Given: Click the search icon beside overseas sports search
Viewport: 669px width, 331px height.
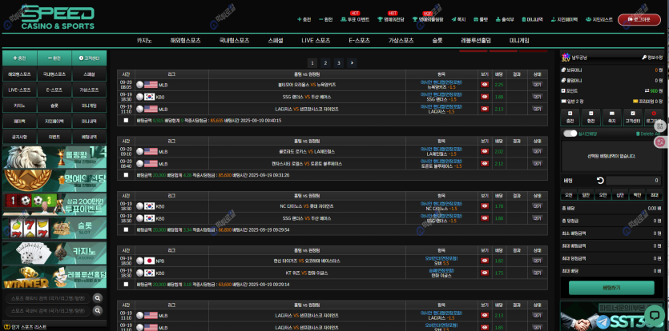Looking at the screenshot, I should 98,298.
